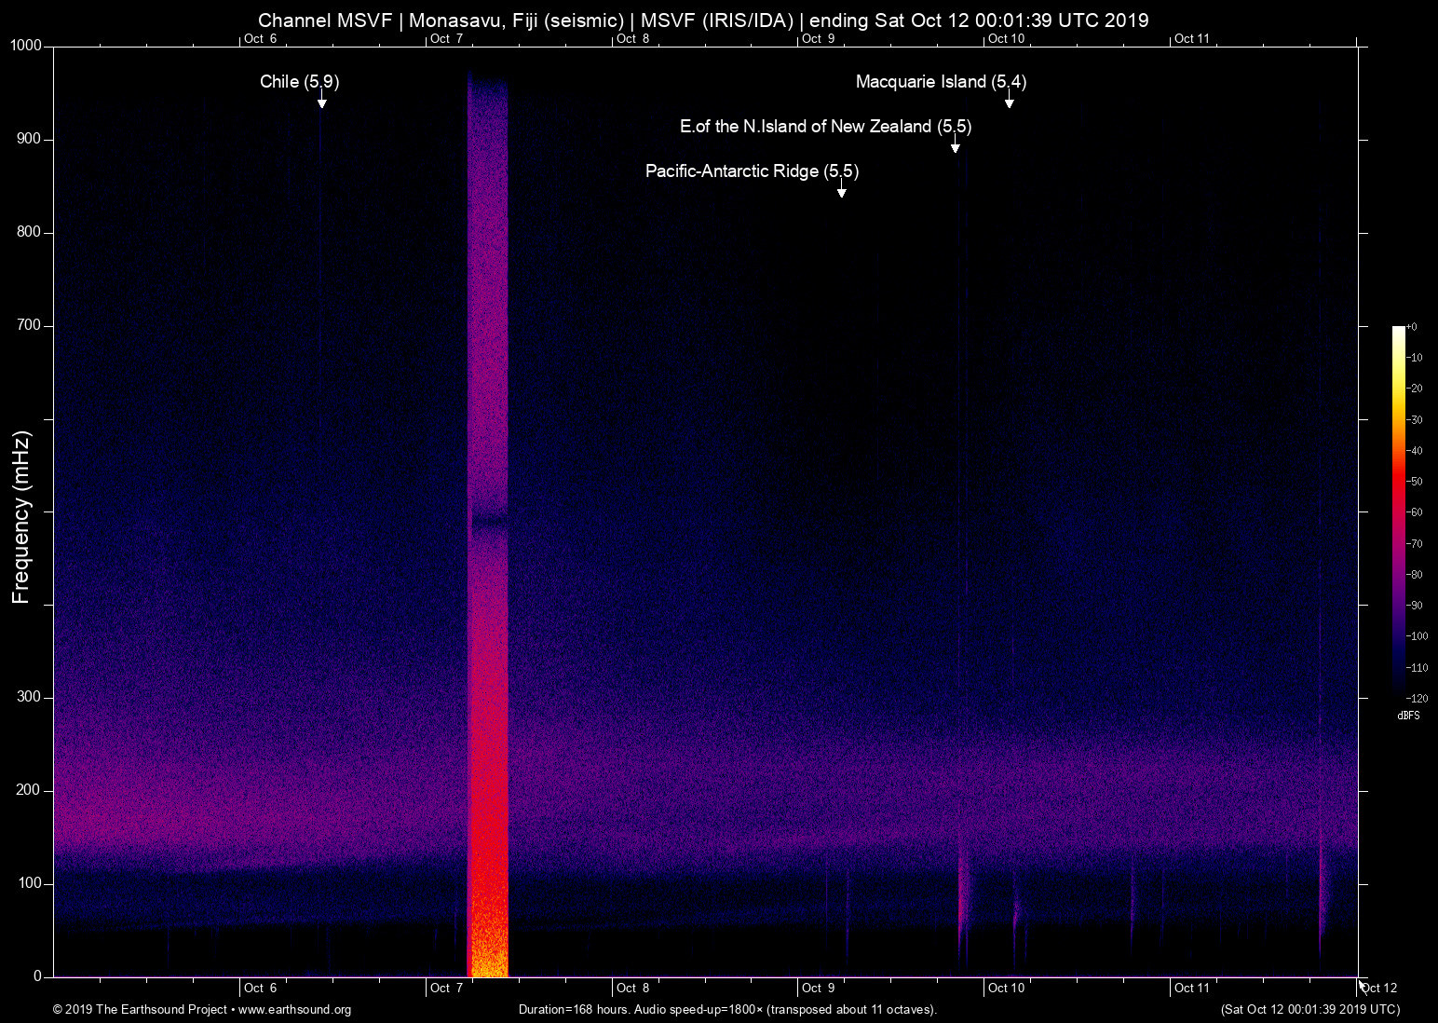Screen dimensions: 1438x1023
Task: Click the 1000 frequency tick label
Action: click(x=24, y=45)
